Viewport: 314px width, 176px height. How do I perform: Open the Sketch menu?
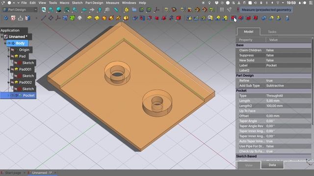click(x=77, y=3)
